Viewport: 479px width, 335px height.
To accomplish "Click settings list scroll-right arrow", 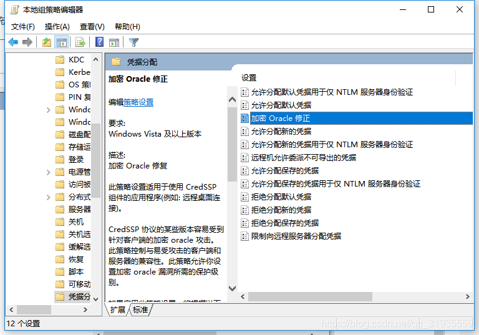I will point(467,296).
